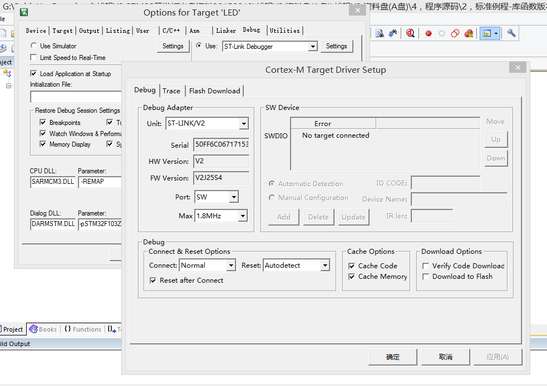The height and width of the screenshot is (386, 547).
Task: Switch to the Trace tab
Action: (171, 91)
